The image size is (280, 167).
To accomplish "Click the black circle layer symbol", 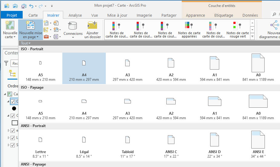I will pos(14,108).
